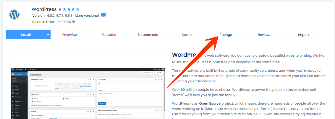Click the Install button
This screenshot has width=335, height=119.
[x=26, y=35]
